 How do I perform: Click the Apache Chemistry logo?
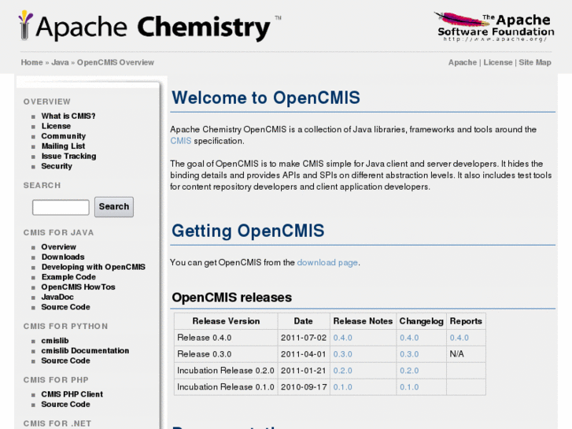point(149,26)
